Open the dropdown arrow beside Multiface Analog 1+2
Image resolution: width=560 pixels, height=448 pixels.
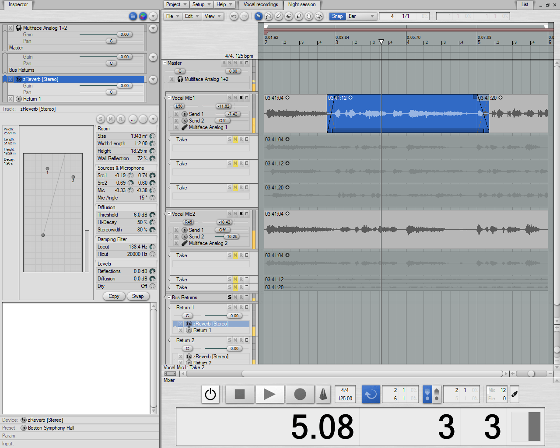[153, 28]
